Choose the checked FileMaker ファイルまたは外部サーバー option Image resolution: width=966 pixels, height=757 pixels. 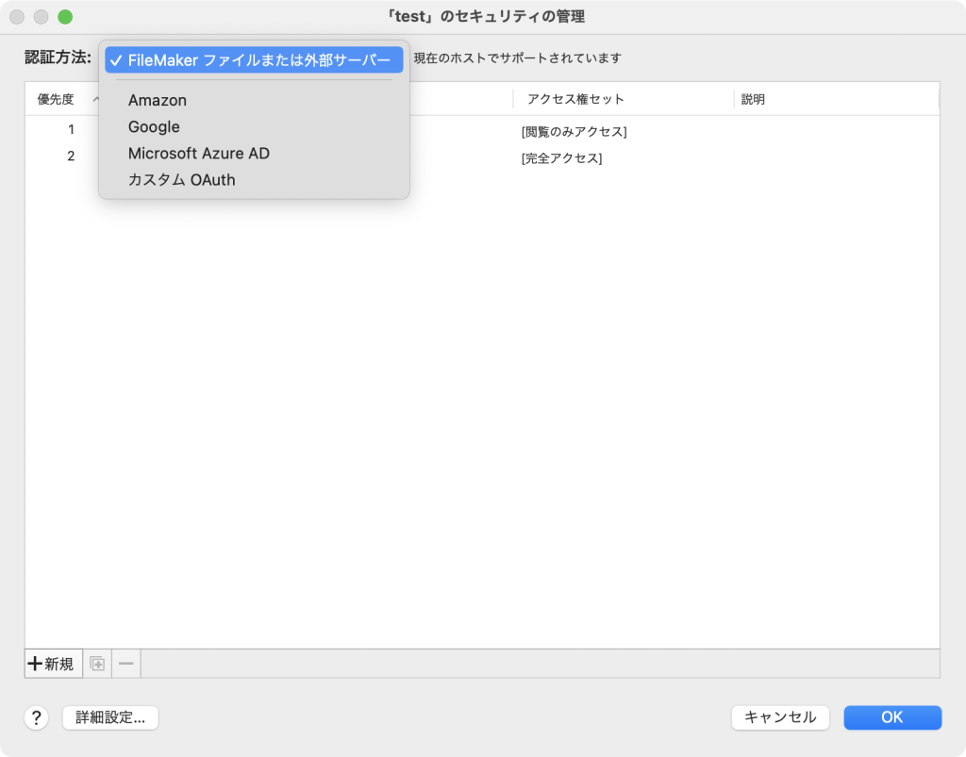click(255, 60)
